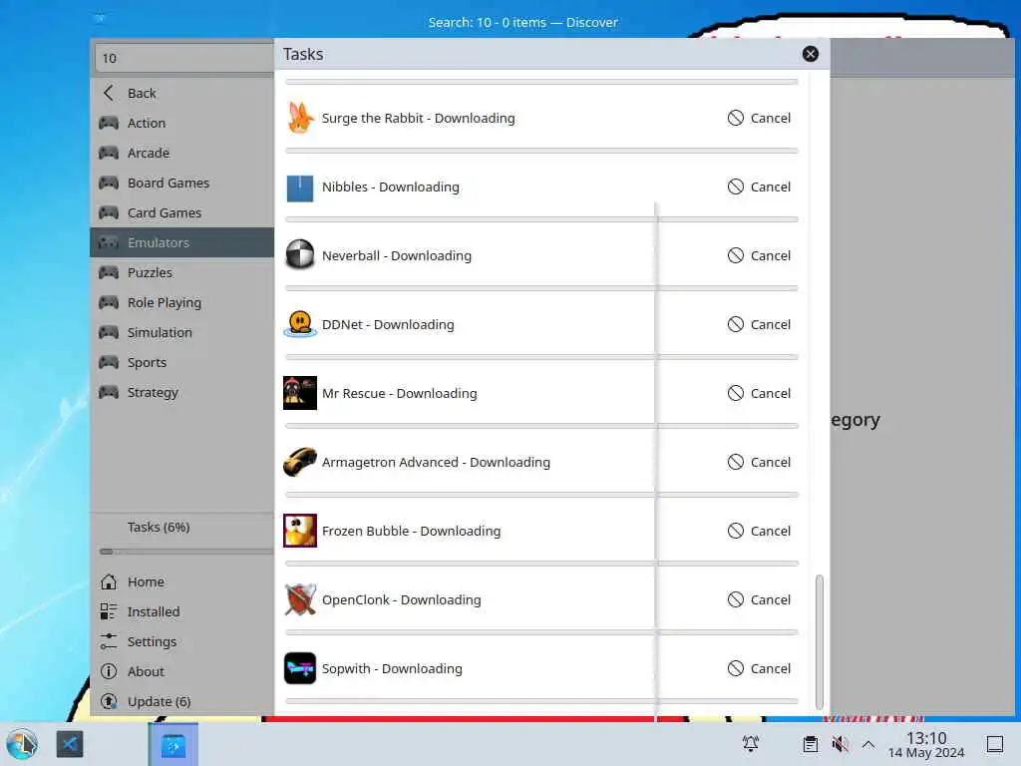Click the DDNet app icon
Viewport: 1021px width, 766px height.
tap(300, 324)
